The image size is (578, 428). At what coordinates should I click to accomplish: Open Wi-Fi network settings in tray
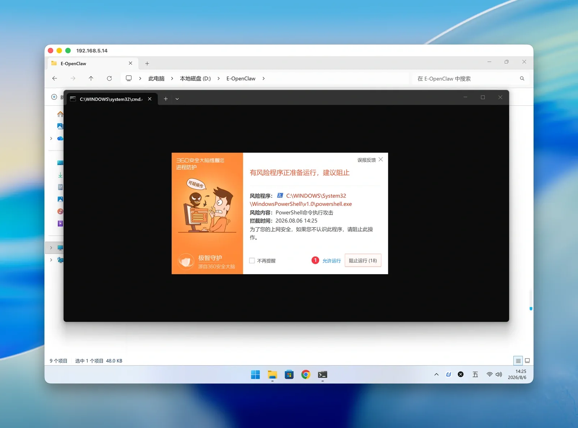click(x=489, y=375)
